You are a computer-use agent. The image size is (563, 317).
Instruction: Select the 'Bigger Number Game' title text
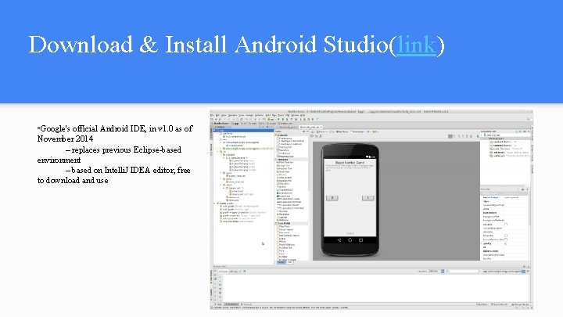350,163
